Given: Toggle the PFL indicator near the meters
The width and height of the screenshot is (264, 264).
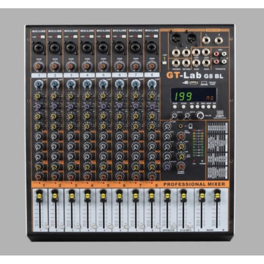Looking at the screenshot, I should tap(194, 161).
